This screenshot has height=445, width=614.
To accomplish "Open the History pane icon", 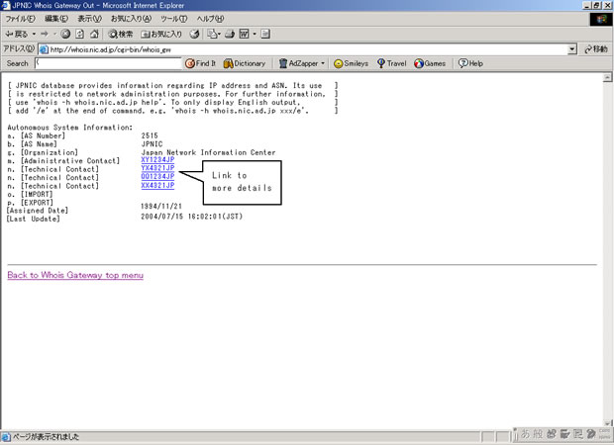I will (x=195, y=34).
